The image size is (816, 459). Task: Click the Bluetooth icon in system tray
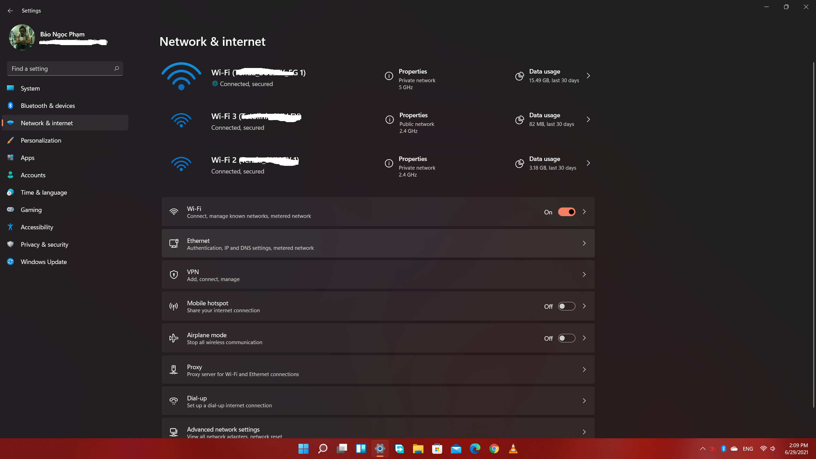click(723, 449)
